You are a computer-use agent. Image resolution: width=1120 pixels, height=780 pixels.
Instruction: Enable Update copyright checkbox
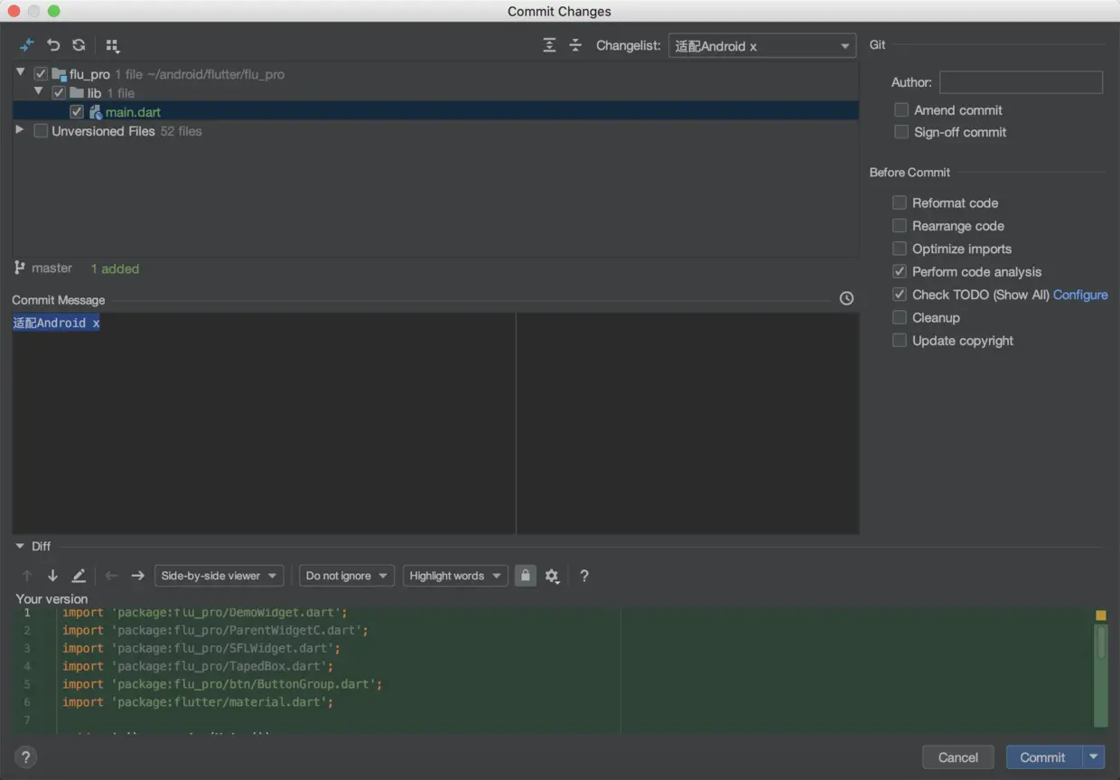pos(900,341)
